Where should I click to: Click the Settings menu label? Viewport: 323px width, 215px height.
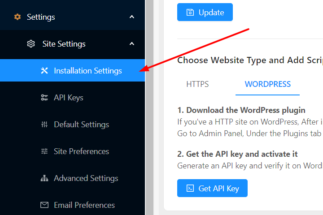click(x=41, y=17)
